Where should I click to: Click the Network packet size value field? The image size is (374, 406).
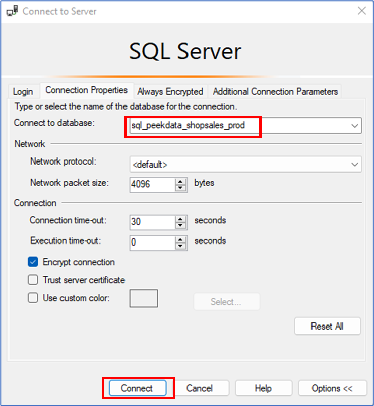[x=153, y=184]
